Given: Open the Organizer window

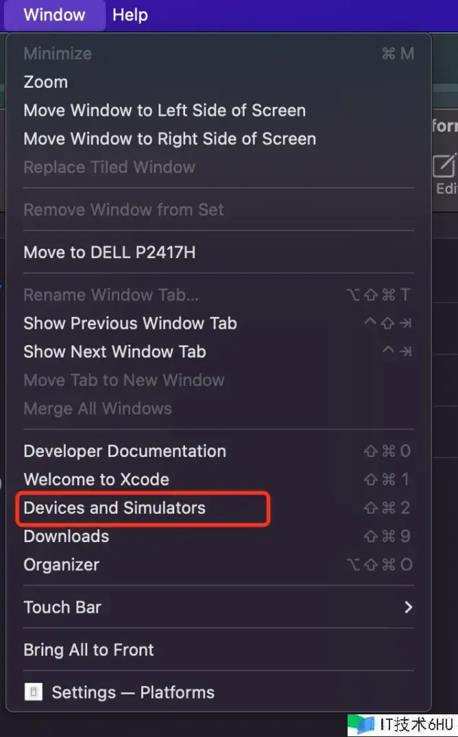Looking at the screenshot, I should pos(219,565).
